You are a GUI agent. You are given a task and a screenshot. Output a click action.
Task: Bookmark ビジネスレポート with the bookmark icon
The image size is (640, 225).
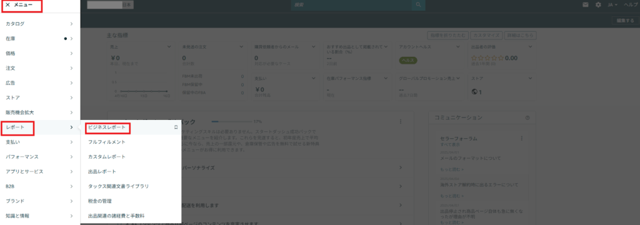tap(176, 127)
